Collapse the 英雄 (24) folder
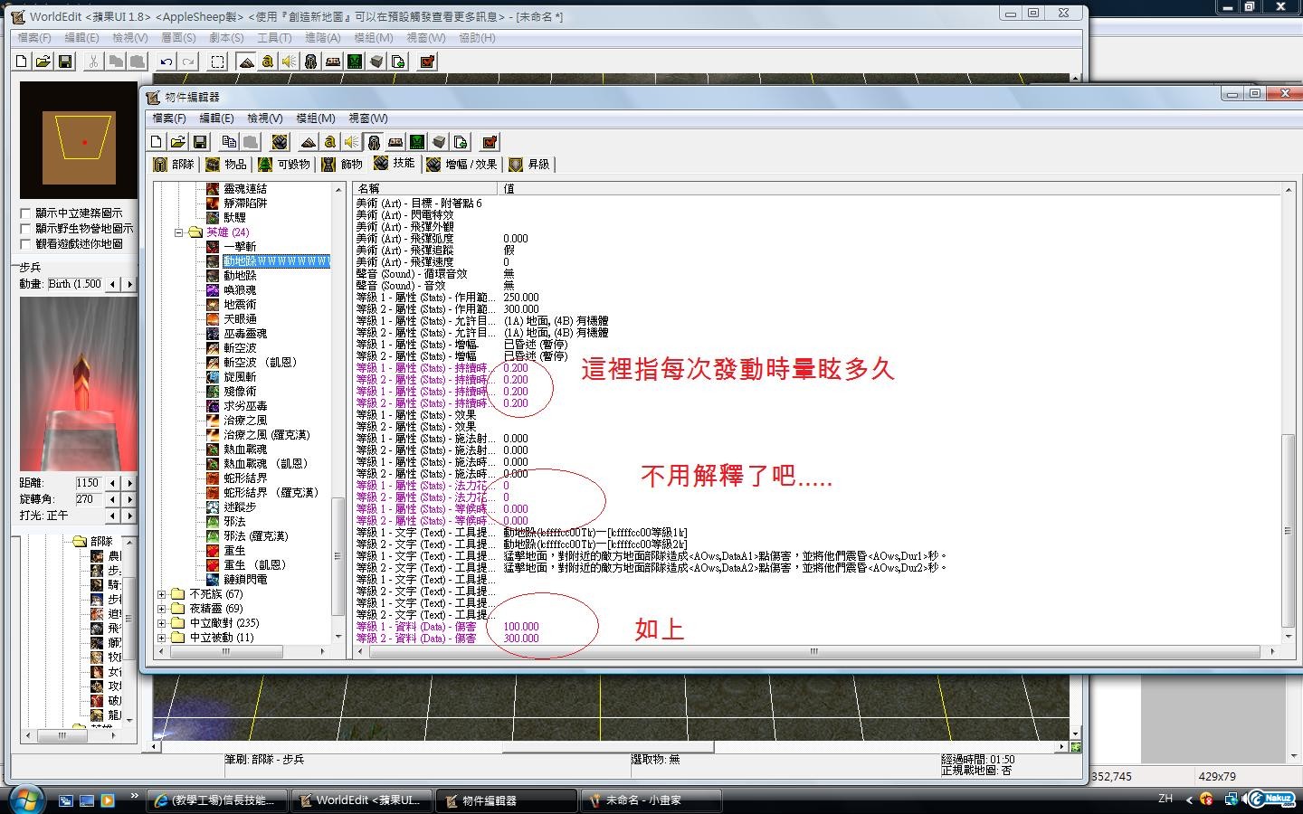The image size is (1303, 814). 179,232
